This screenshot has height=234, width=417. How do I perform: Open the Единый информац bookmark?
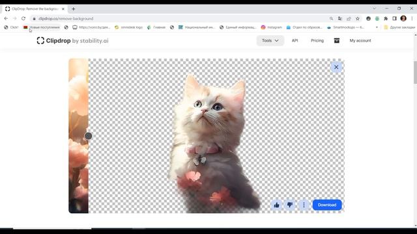tap(238, 27)
